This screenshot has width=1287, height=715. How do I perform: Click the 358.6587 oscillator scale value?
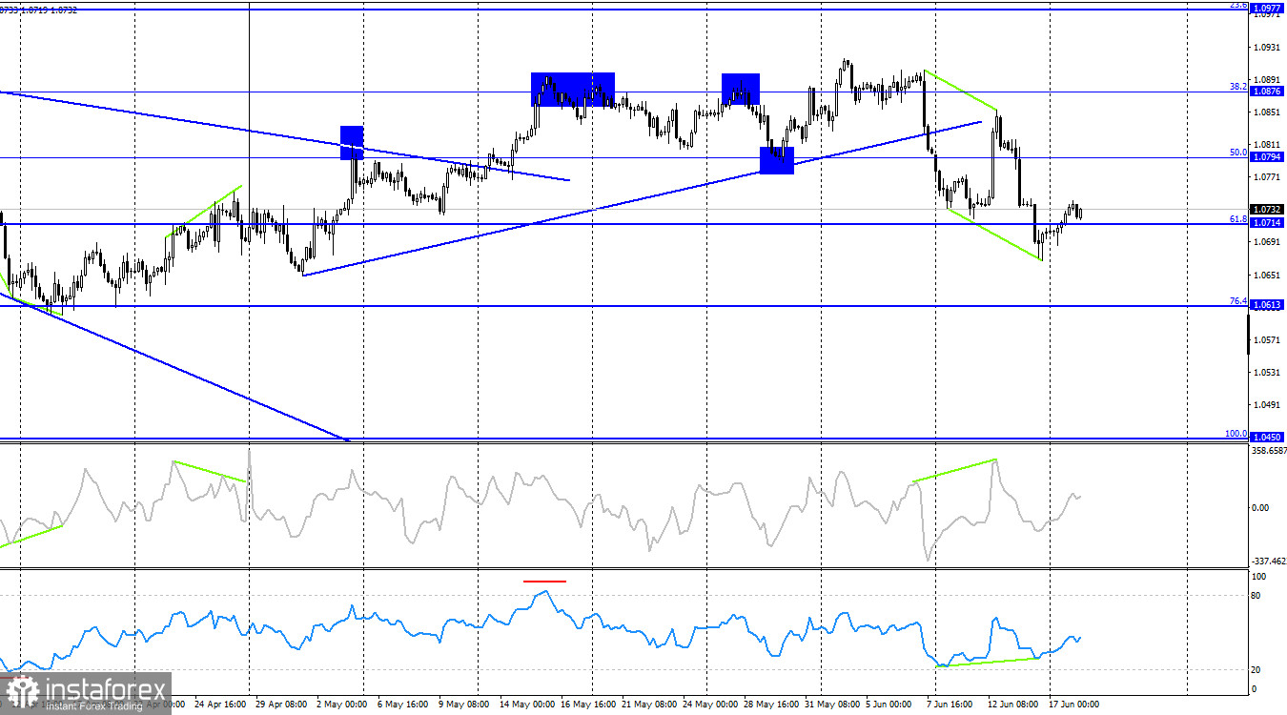tap(1268, 451)
